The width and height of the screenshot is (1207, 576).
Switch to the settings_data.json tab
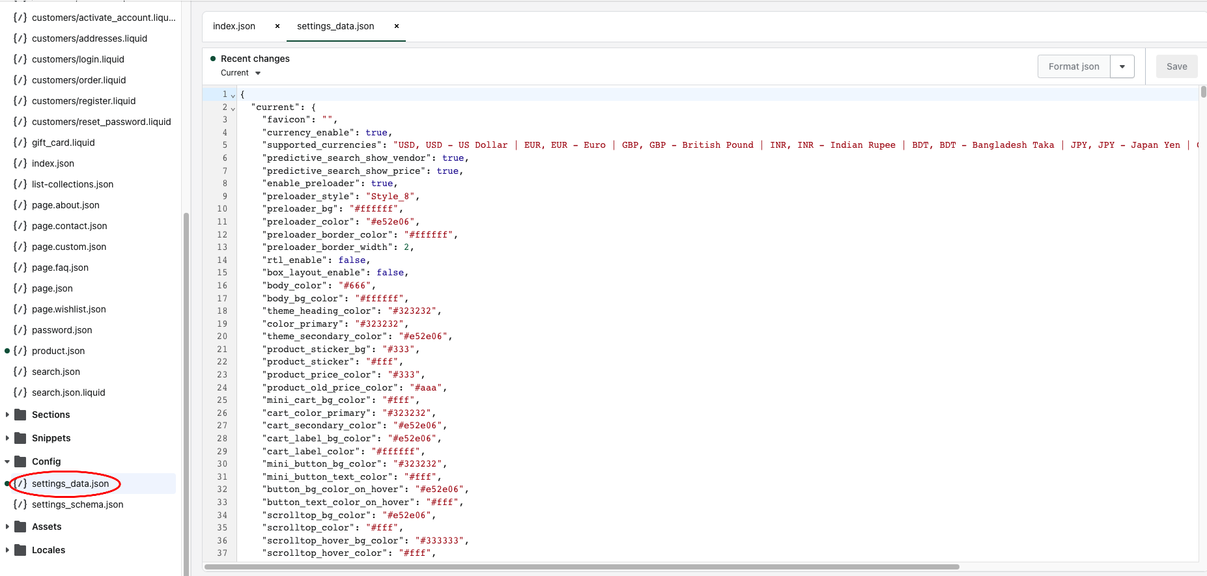tap(335, 26)
